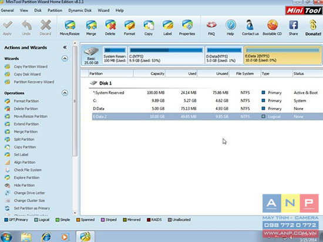Select D:Data(NTFS) block in disk map
Viewport: 323px width, 242px height.
coord(224,55)
